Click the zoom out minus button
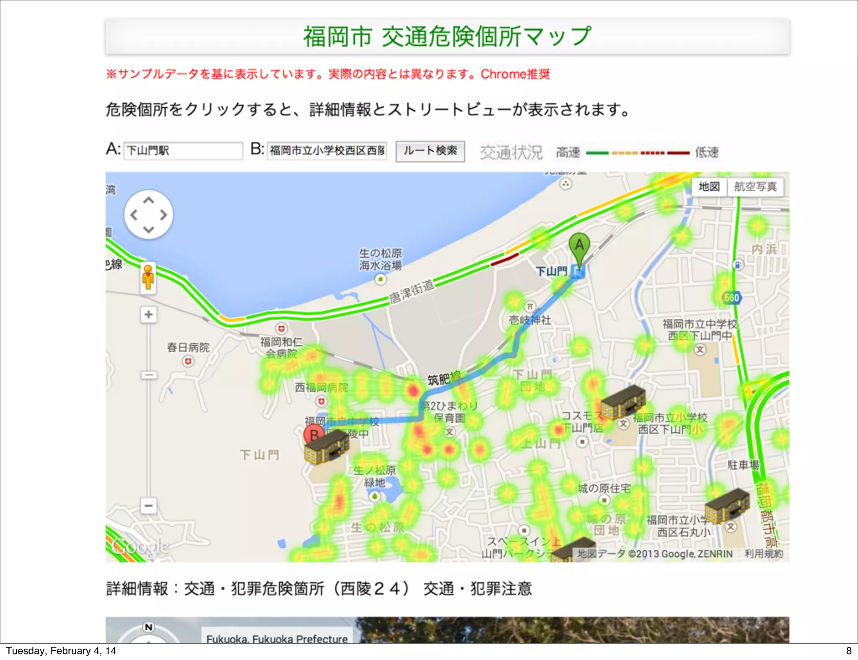The width and height of the screenshot is (858, 660). [148, 505]
